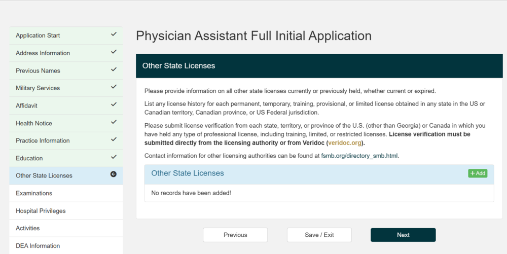Viewport: 507px width, 254px height.
Task: Open the veridoc.org link
Action: click(x=345, y=143)
